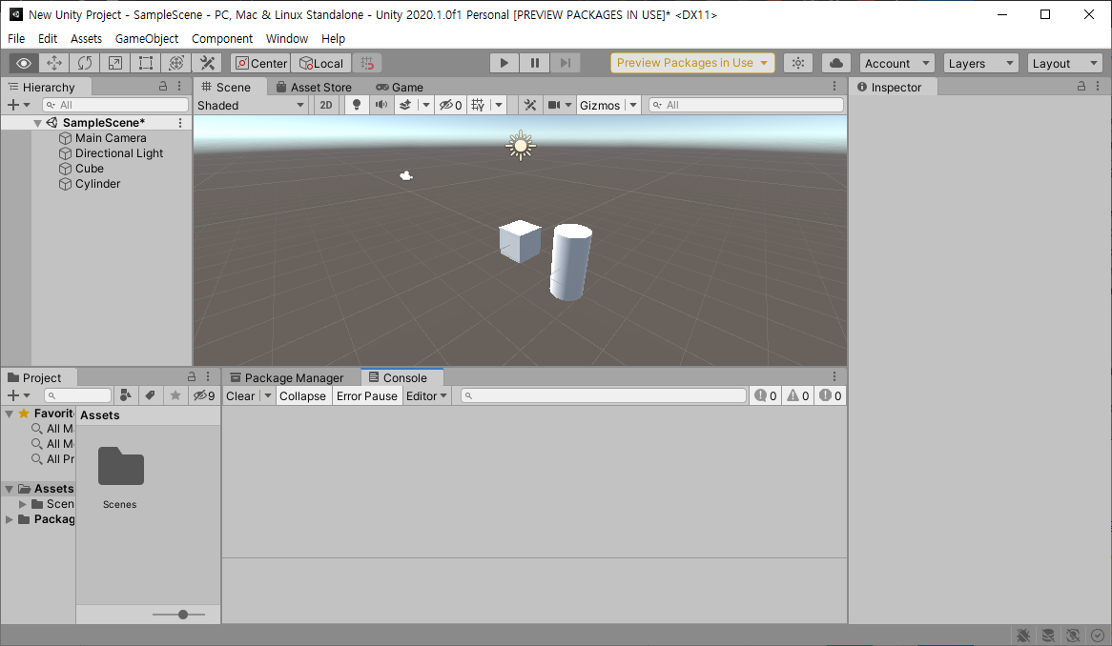Adjust the asset icon size slider
This screenshot has width=1112, height=646.
pos(183,615)
